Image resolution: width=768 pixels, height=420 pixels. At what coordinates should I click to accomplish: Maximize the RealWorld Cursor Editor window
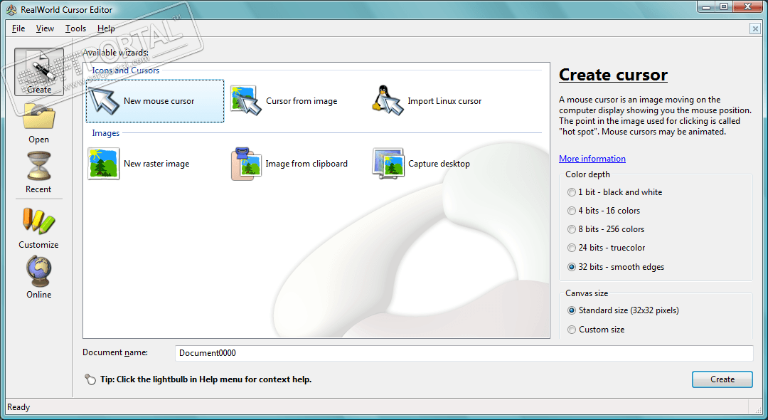(x=724, y=7)
